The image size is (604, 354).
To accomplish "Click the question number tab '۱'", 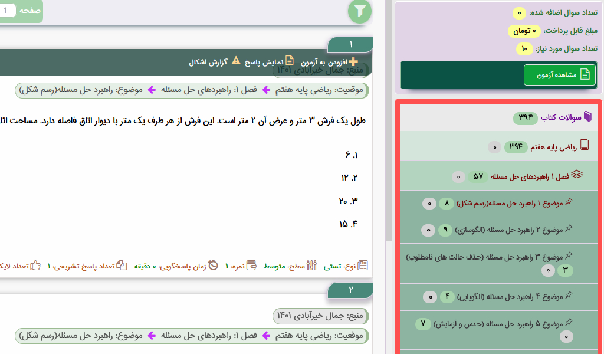I will tap(350, 45).
